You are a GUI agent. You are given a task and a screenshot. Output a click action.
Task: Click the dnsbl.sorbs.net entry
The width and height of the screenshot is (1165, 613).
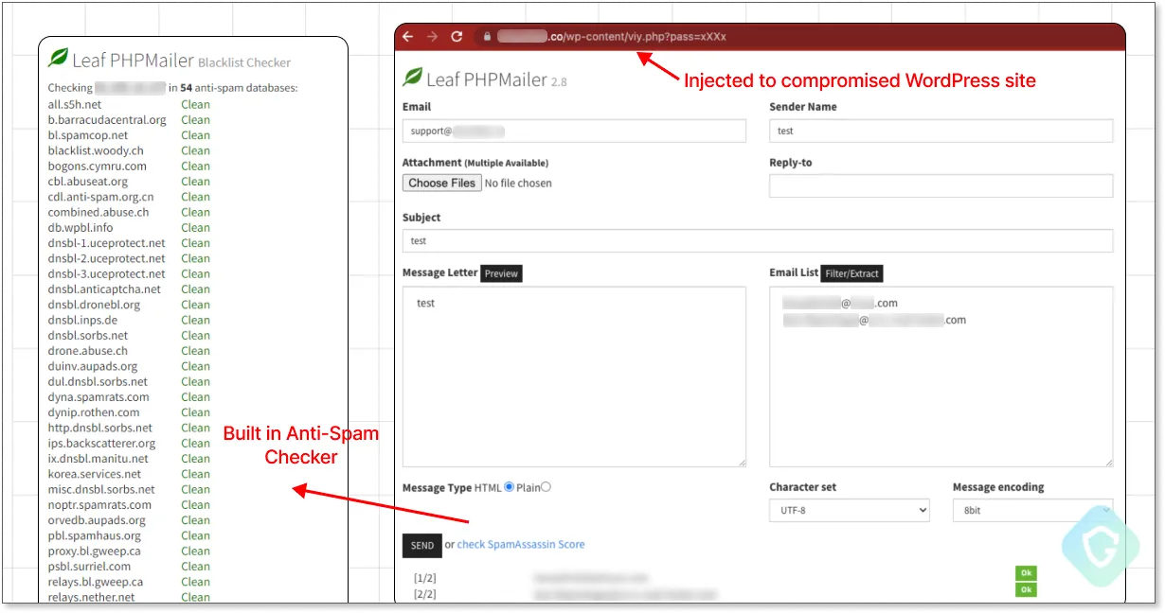click(88, 336)
